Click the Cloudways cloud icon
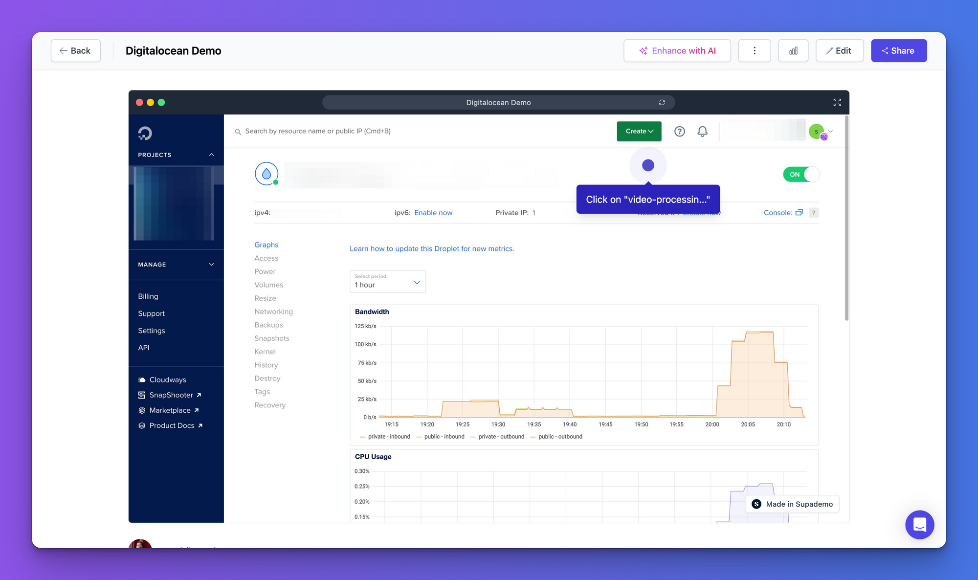 (x=142, y=380)
